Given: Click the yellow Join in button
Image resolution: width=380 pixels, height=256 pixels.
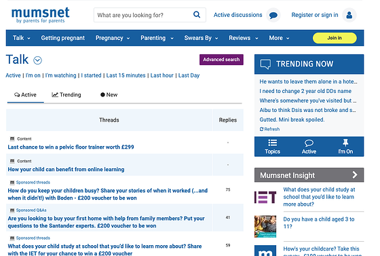Looking at the screenshot, I should pyautogui.click(x=335, y=38).
